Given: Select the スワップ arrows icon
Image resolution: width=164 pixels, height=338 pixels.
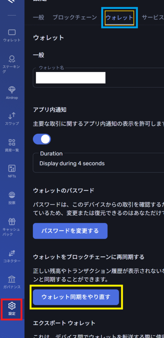Looking at the screenshot, I should [12, 116].
